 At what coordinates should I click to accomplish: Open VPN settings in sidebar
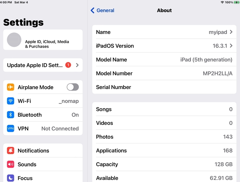(x=43, y=129)
